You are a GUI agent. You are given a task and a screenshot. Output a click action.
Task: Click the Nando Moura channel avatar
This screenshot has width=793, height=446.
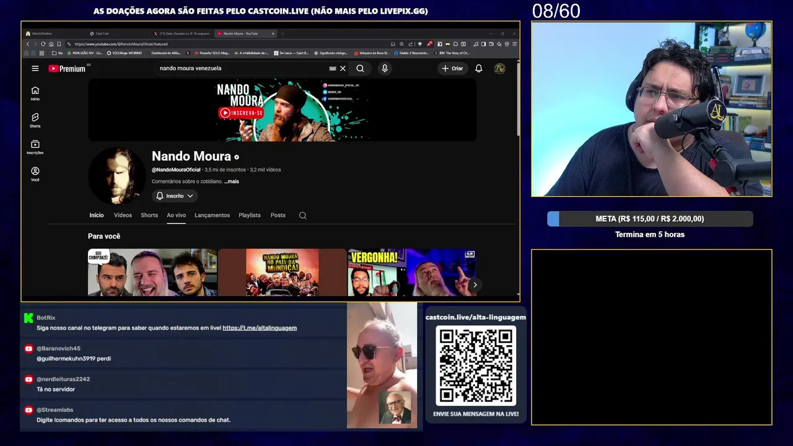116,176
